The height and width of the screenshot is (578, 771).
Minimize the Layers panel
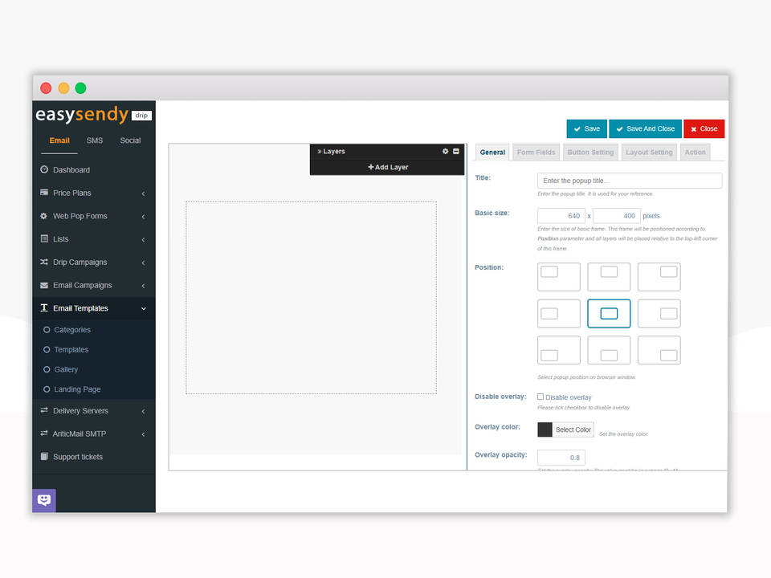click(x=456, y=152)
